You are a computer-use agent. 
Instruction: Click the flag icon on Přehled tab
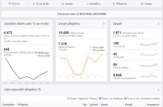pos(9,4)
